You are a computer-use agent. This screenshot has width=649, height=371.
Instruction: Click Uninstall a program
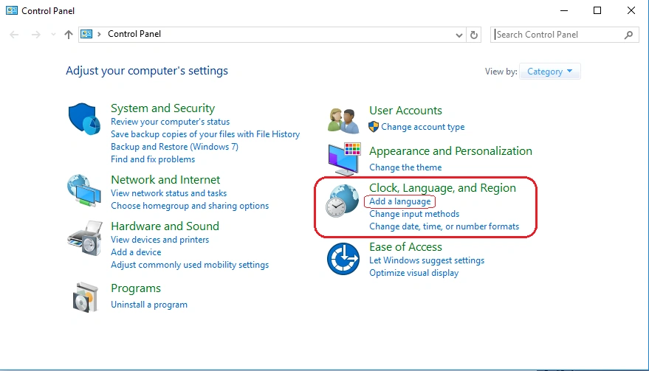coord(149,305)
